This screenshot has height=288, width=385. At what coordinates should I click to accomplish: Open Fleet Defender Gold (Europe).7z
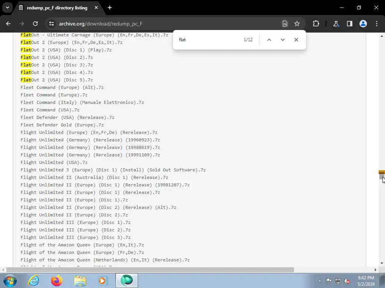(x=62, y=125)
